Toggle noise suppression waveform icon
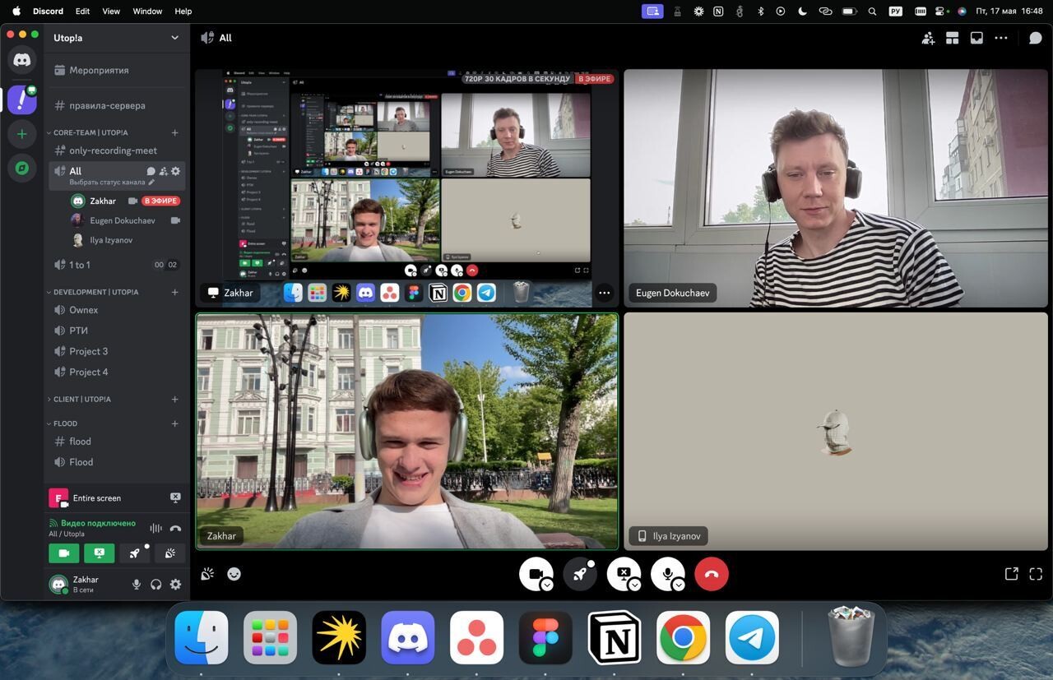 (155, 529)
